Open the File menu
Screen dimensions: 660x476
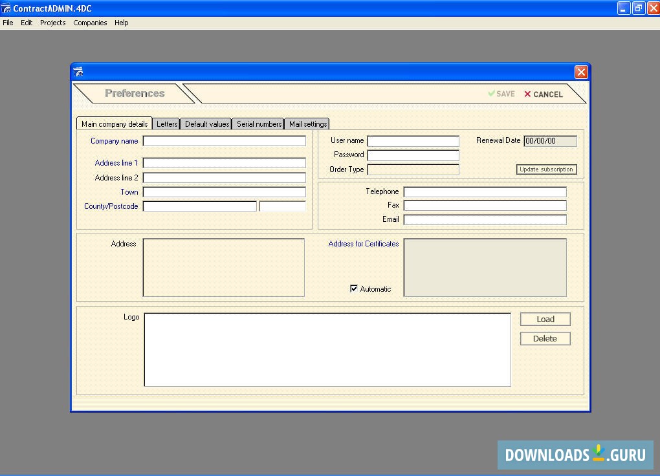(8, 23)
